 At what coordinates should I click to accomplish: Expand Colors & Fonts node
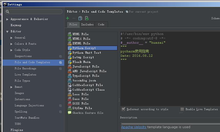point(11,44)
